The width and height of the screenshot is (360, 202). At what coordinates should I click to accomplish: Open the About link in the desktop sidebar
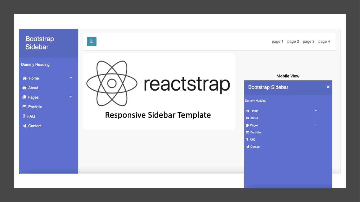(33, 88)
